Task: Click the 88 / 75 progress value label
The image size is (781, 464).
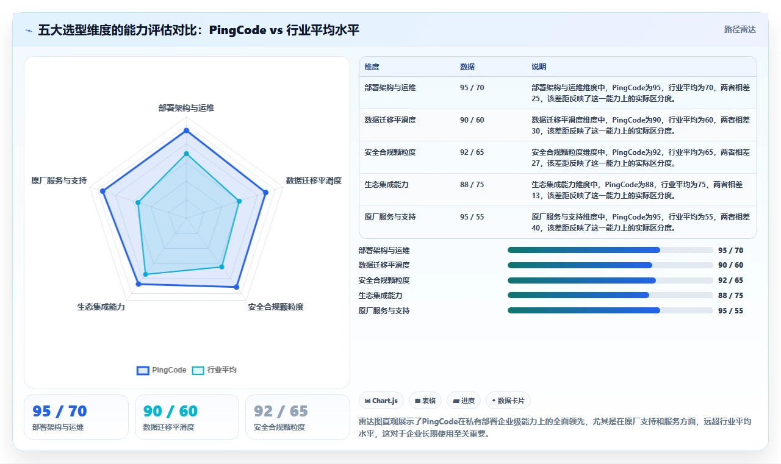Action: pyautogui.click(x=730, y=296)
